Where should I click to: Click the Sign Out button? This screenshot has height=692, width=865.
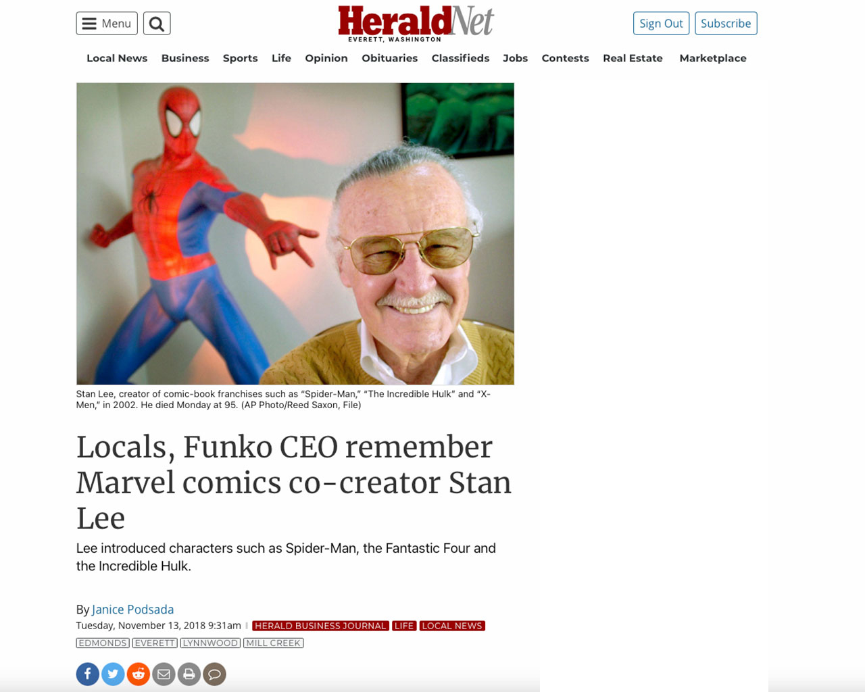tap(661, 24)
